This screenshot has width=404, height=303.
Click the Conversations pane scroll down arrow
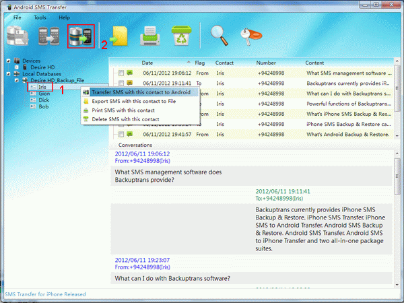point(397,285)
